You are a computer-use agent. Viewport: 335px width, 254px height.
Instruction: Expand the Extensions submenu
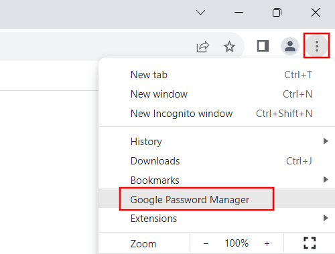(216, 219)
